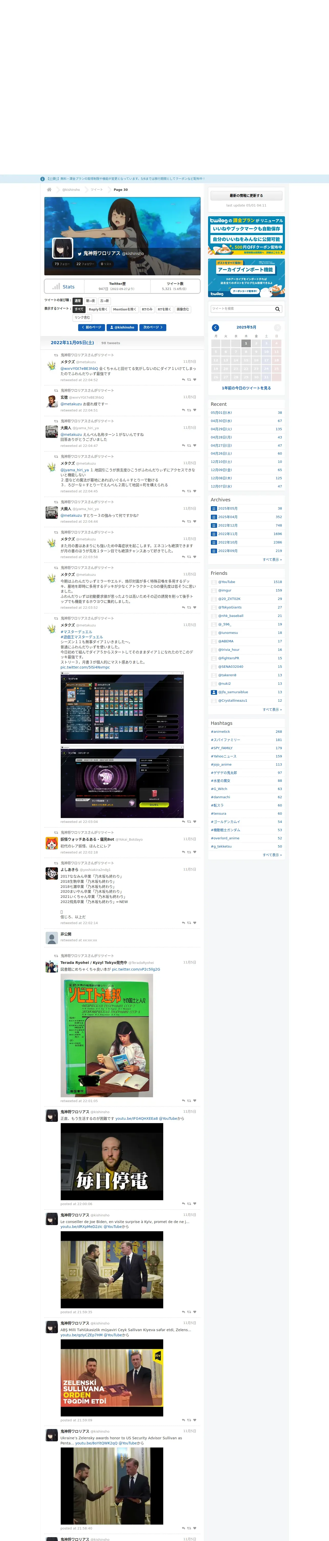Select すべて tweet display filter

(x=79, y=309)
